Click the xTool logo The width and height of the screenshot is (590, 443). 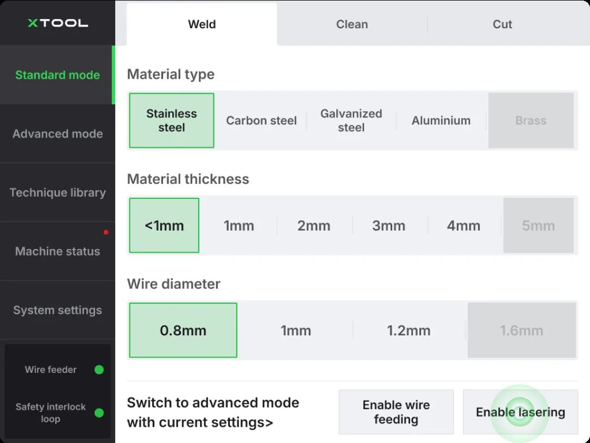point(58,23)
